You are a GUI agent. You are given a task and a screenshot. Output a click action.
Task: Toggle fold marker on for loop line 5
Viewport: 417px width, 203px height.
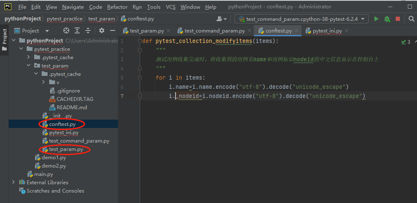pos(140,78)
